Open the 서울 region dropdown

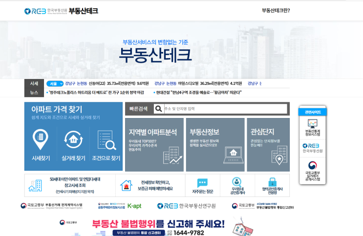(55, 83)
